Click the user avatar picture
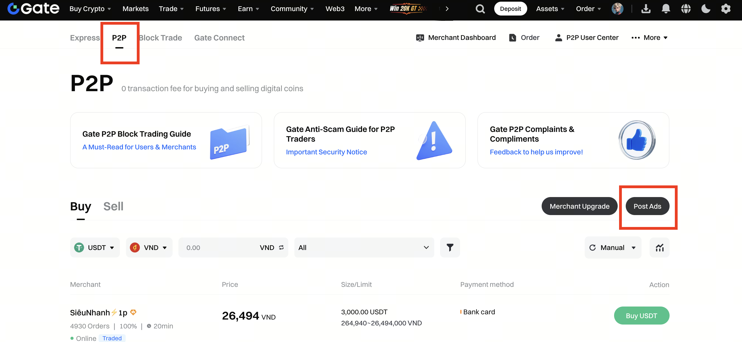 click(617, 9)
